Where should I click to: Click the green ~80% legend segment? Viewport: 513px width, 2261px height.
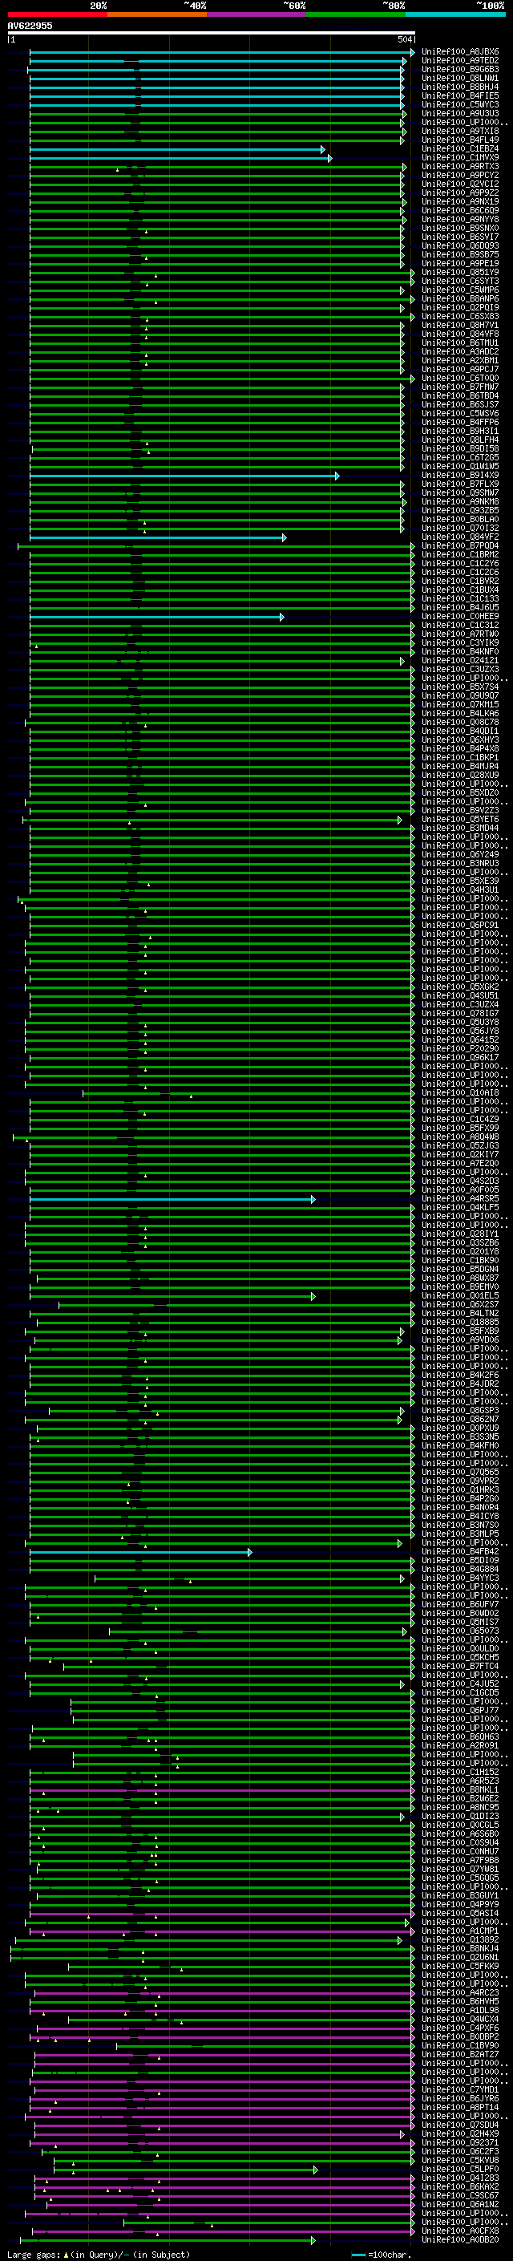(x=356, y=14)
